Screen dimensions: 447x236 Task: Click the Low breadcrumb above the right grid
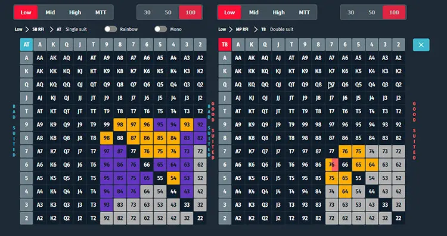point(222,29)
